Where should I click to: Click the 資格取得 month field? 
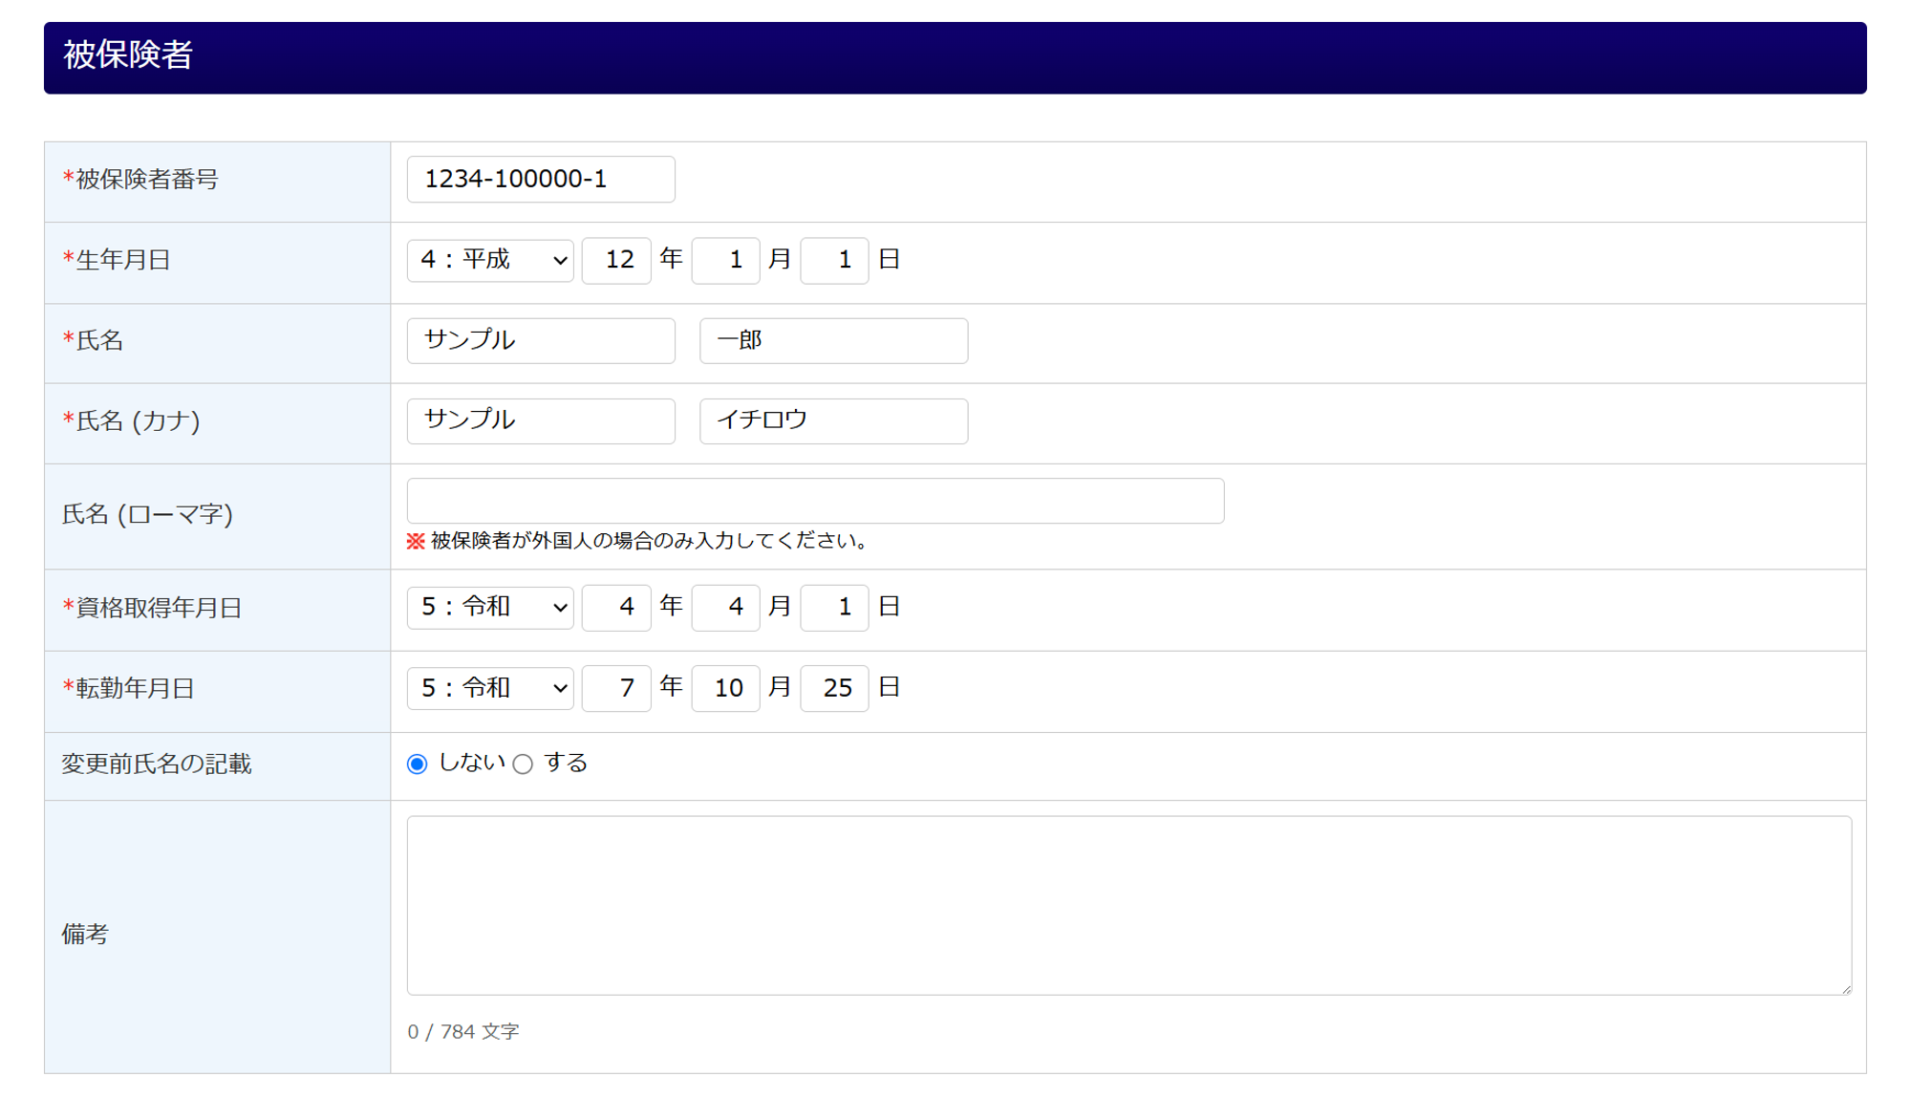point(725,607)
